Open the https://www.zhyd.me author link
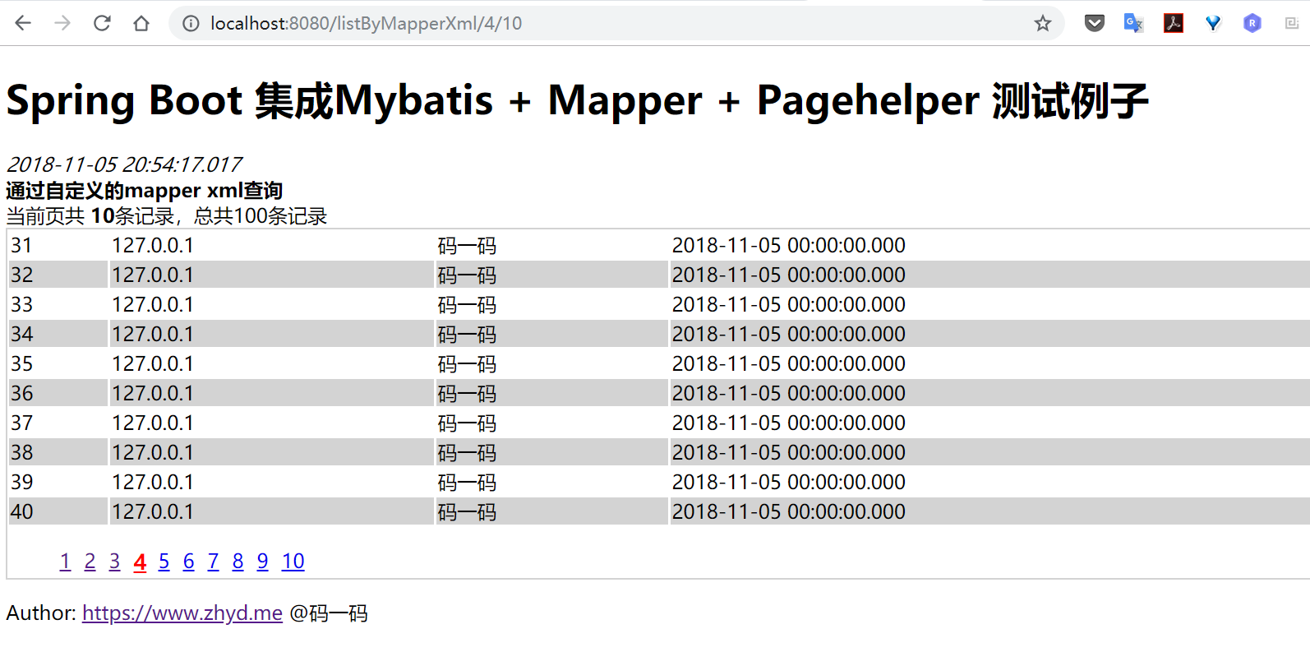The height and width of the screenshot is (652, 1310). pos(182,613)
